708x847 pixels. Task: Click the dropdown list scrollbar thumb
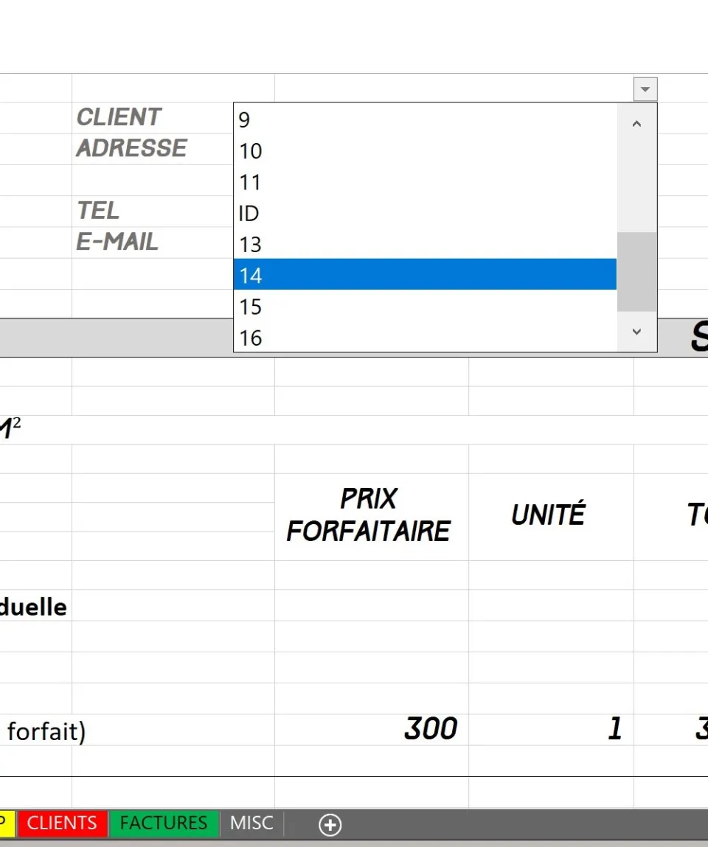coord(636,272)
